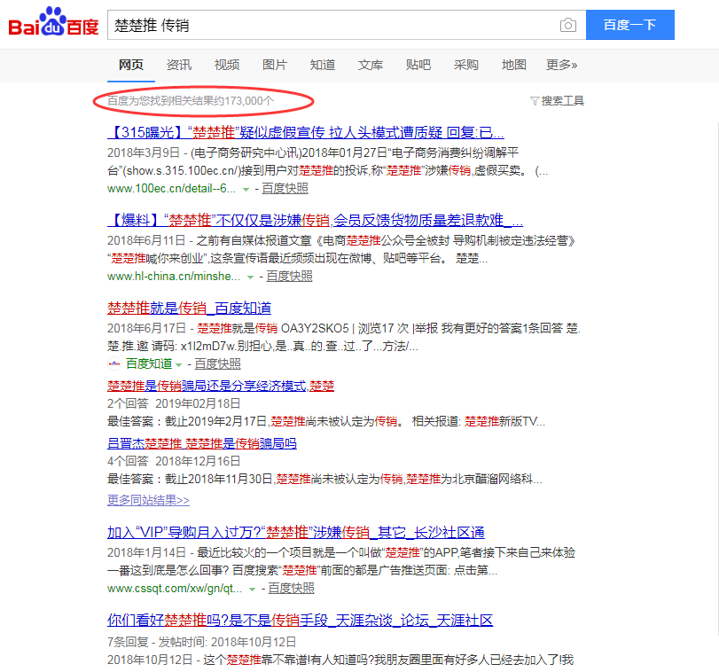
Task: Open result 加入VIP导购月入过万 长沙社区通
Action: [x=296, y=533]
